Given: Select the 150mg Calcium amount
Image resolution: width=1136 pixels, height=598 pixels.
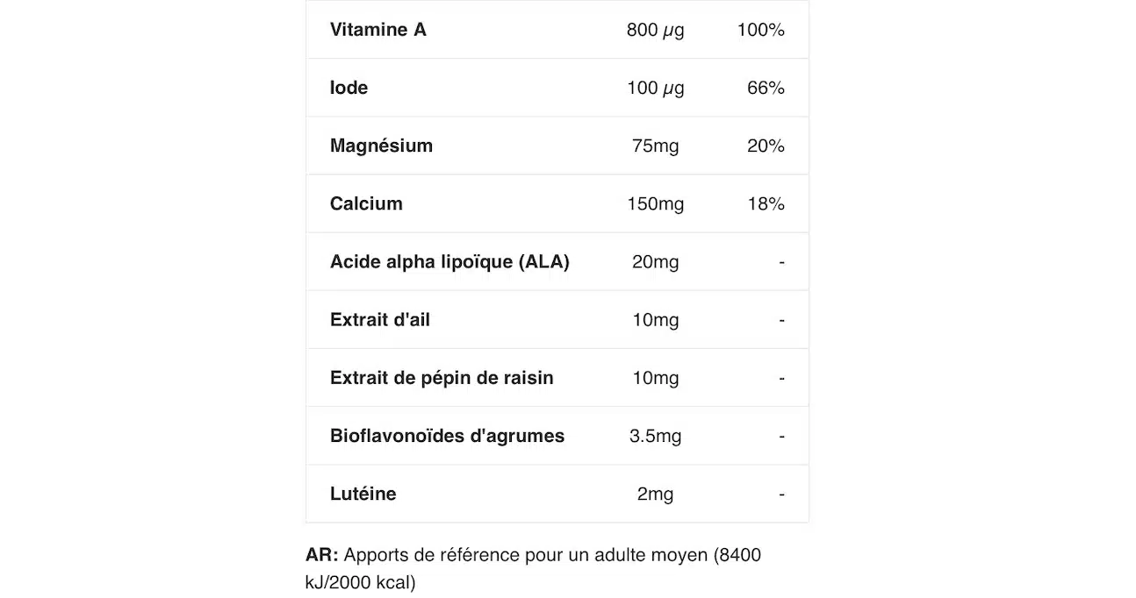Looking at the screenshot, I should 655,203.
